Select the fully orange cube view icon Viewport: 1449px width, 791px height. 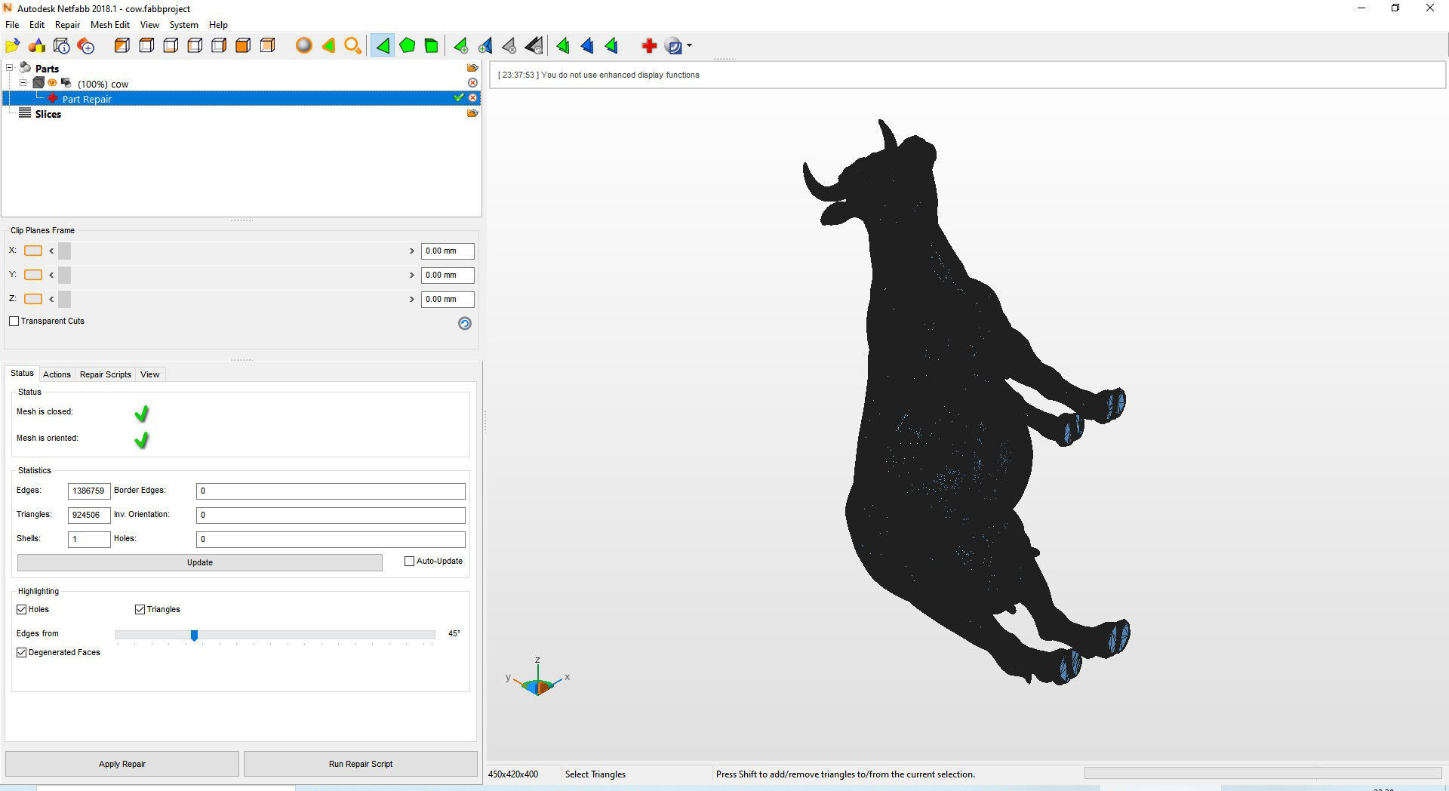(243, 46)
